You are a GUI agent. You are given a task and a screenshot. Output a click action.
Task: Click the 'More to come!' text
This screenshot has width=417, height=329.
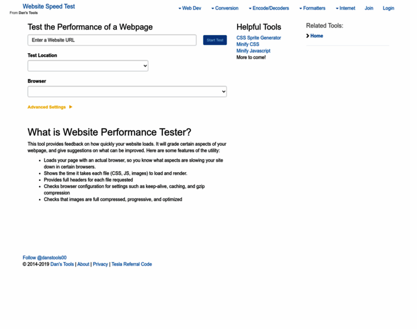click(x=251, y=58)
